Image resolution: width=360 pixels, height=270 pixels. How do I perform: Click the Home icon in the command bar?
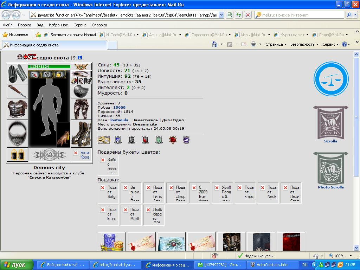[x=215, y=44]
